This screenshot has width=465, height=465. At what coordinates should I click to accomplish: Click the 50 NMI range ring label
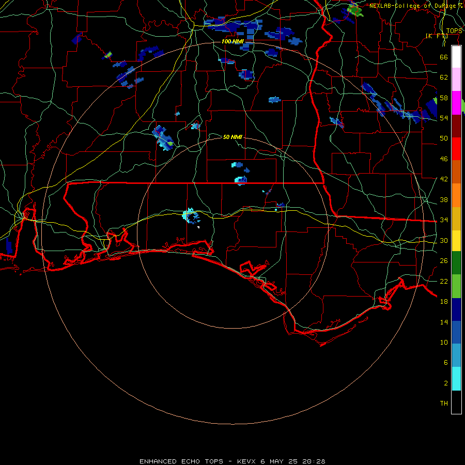tap(233, 137)
